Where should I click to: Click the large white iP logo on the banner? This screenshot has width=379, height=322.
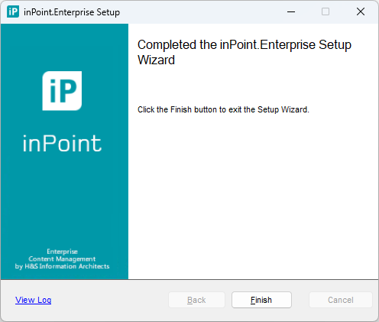click(62, 91)
